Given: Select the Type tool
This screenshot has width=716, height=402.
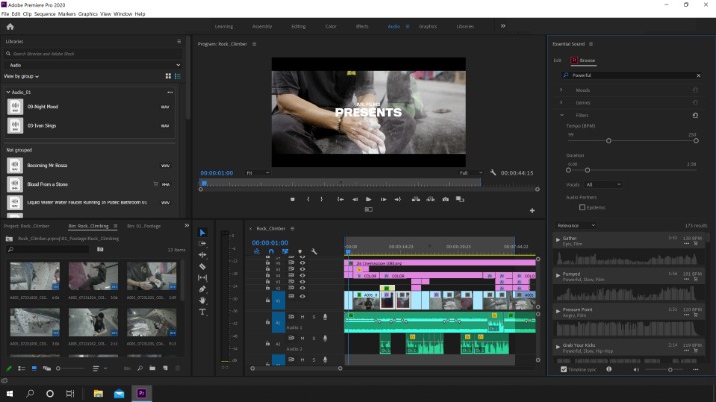Looking at the screenshot, I should pyautogui.click(x=203, y=312).
